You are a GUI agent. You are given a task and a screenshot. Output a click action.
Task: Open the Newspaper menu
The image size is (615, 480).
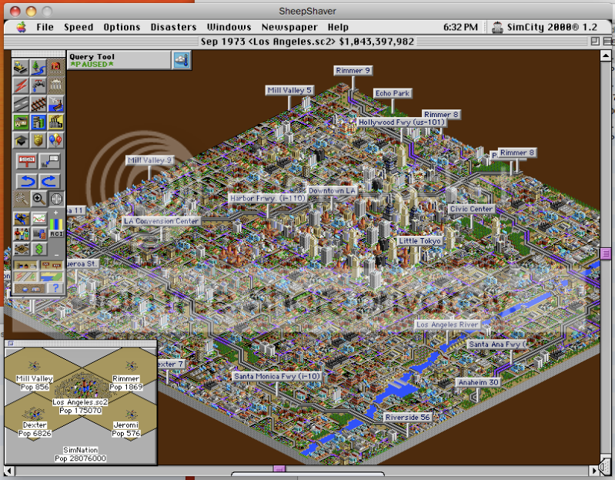(289, 27)
